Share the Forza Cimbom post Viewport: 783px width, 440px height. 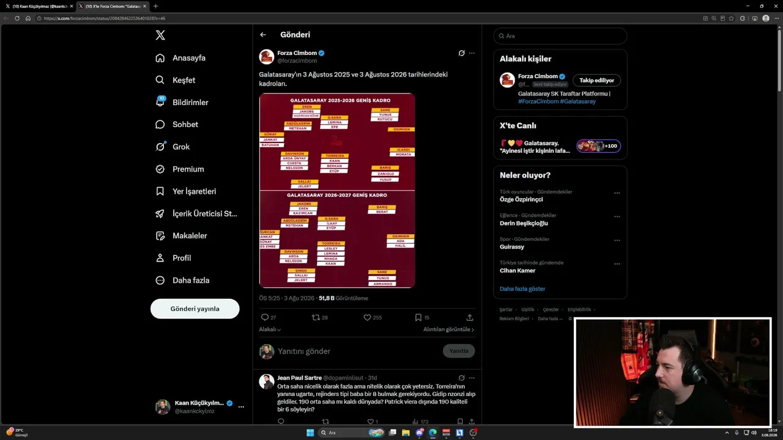(x=470, y=318)
